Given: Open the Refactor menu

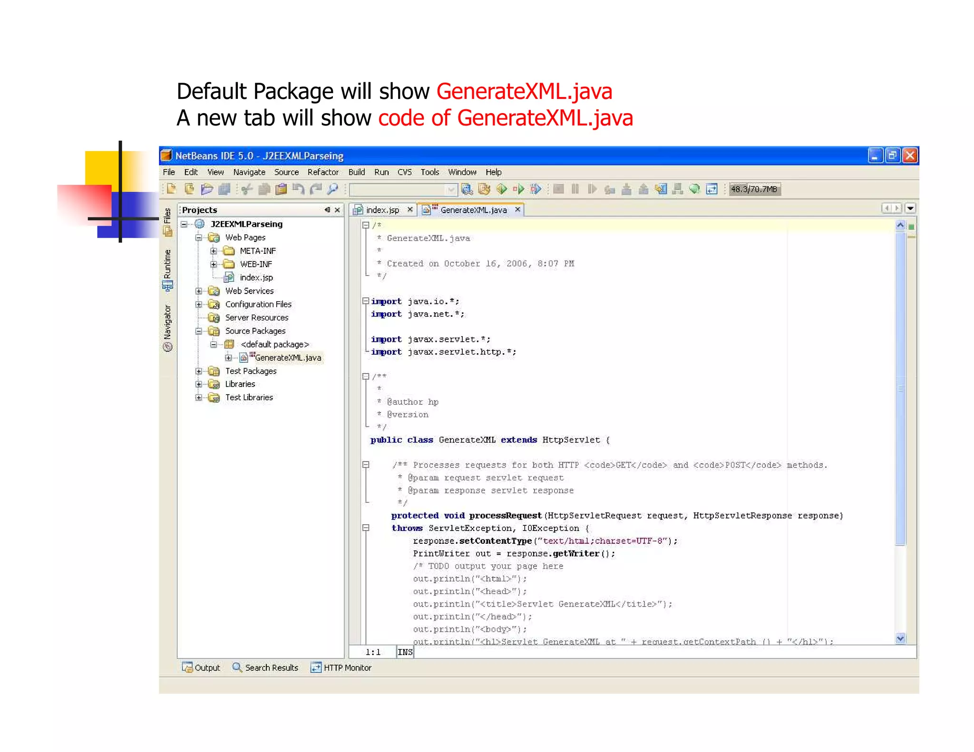Looking at the screenshot, I should 323,172.
